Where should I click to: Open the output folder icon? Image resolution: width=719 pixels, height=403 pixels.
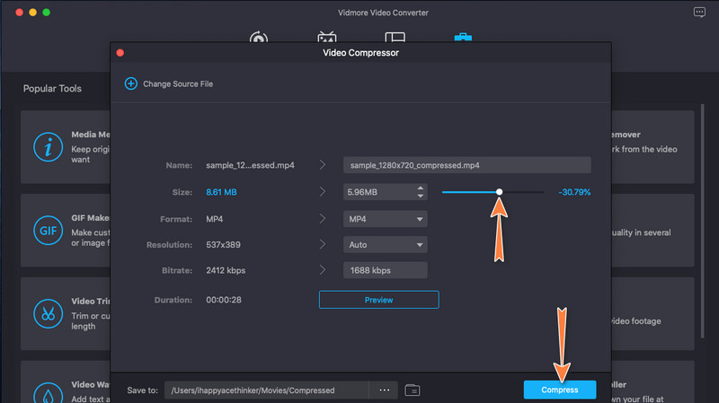413,390
